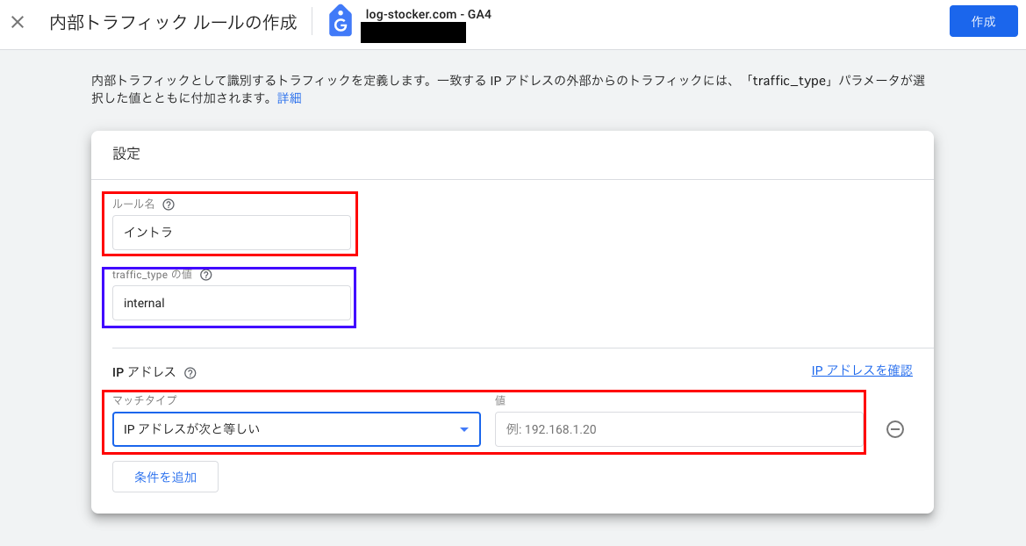Click the 内部トラフィック ルールの作成 title
This screenshot has width=1026, height=546.
(174, 22)
